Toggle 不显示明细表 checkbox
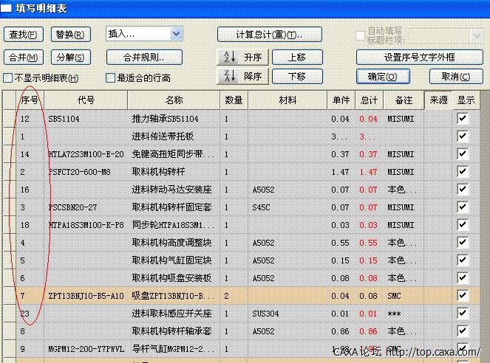490x363 pixels. click(9, 78)
